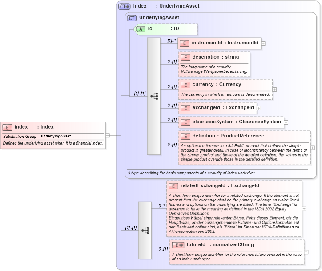
Task: Click the UnderlyingAsset complex type title
Action: 159,17
